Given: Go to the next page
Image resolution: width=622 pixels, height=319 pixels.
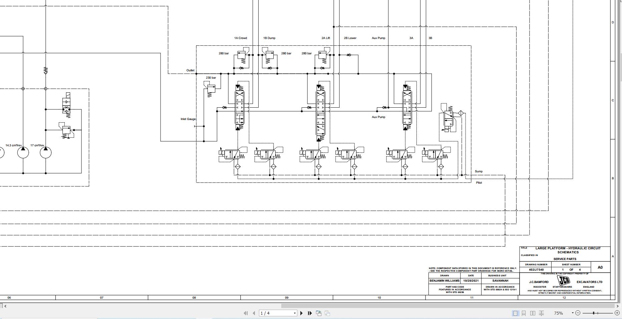Looking at the screenshot, I should pyautogui.click(x=302, y=313).
